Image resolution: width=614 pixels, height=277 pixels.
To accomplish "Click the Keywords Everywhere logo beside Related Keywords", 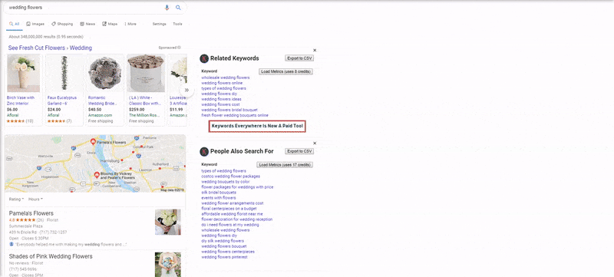I will [x=204, y=58].
